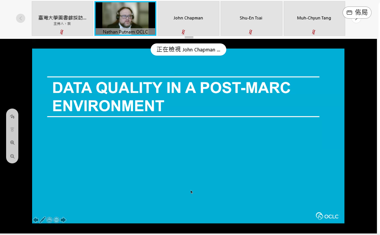Go to previous slide with left arrow
Image resolution: width=380 pixels, height=235 pixels.
pyautogui.click(x=36, y=220)
